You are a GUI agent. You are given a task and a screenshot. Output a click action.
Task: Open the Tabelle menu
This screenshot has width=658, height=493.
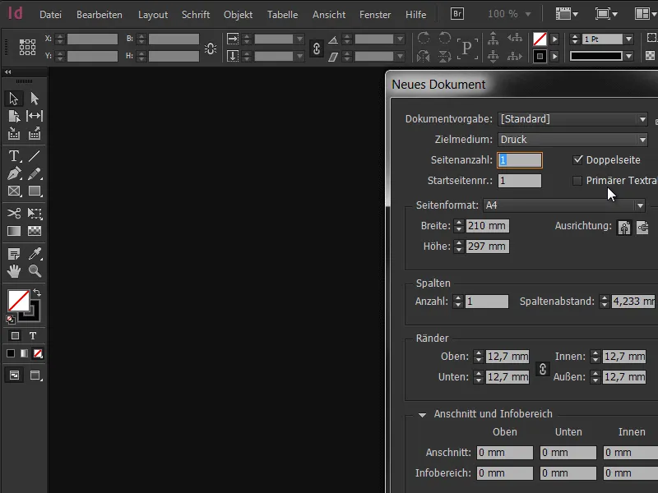point(282,15)
